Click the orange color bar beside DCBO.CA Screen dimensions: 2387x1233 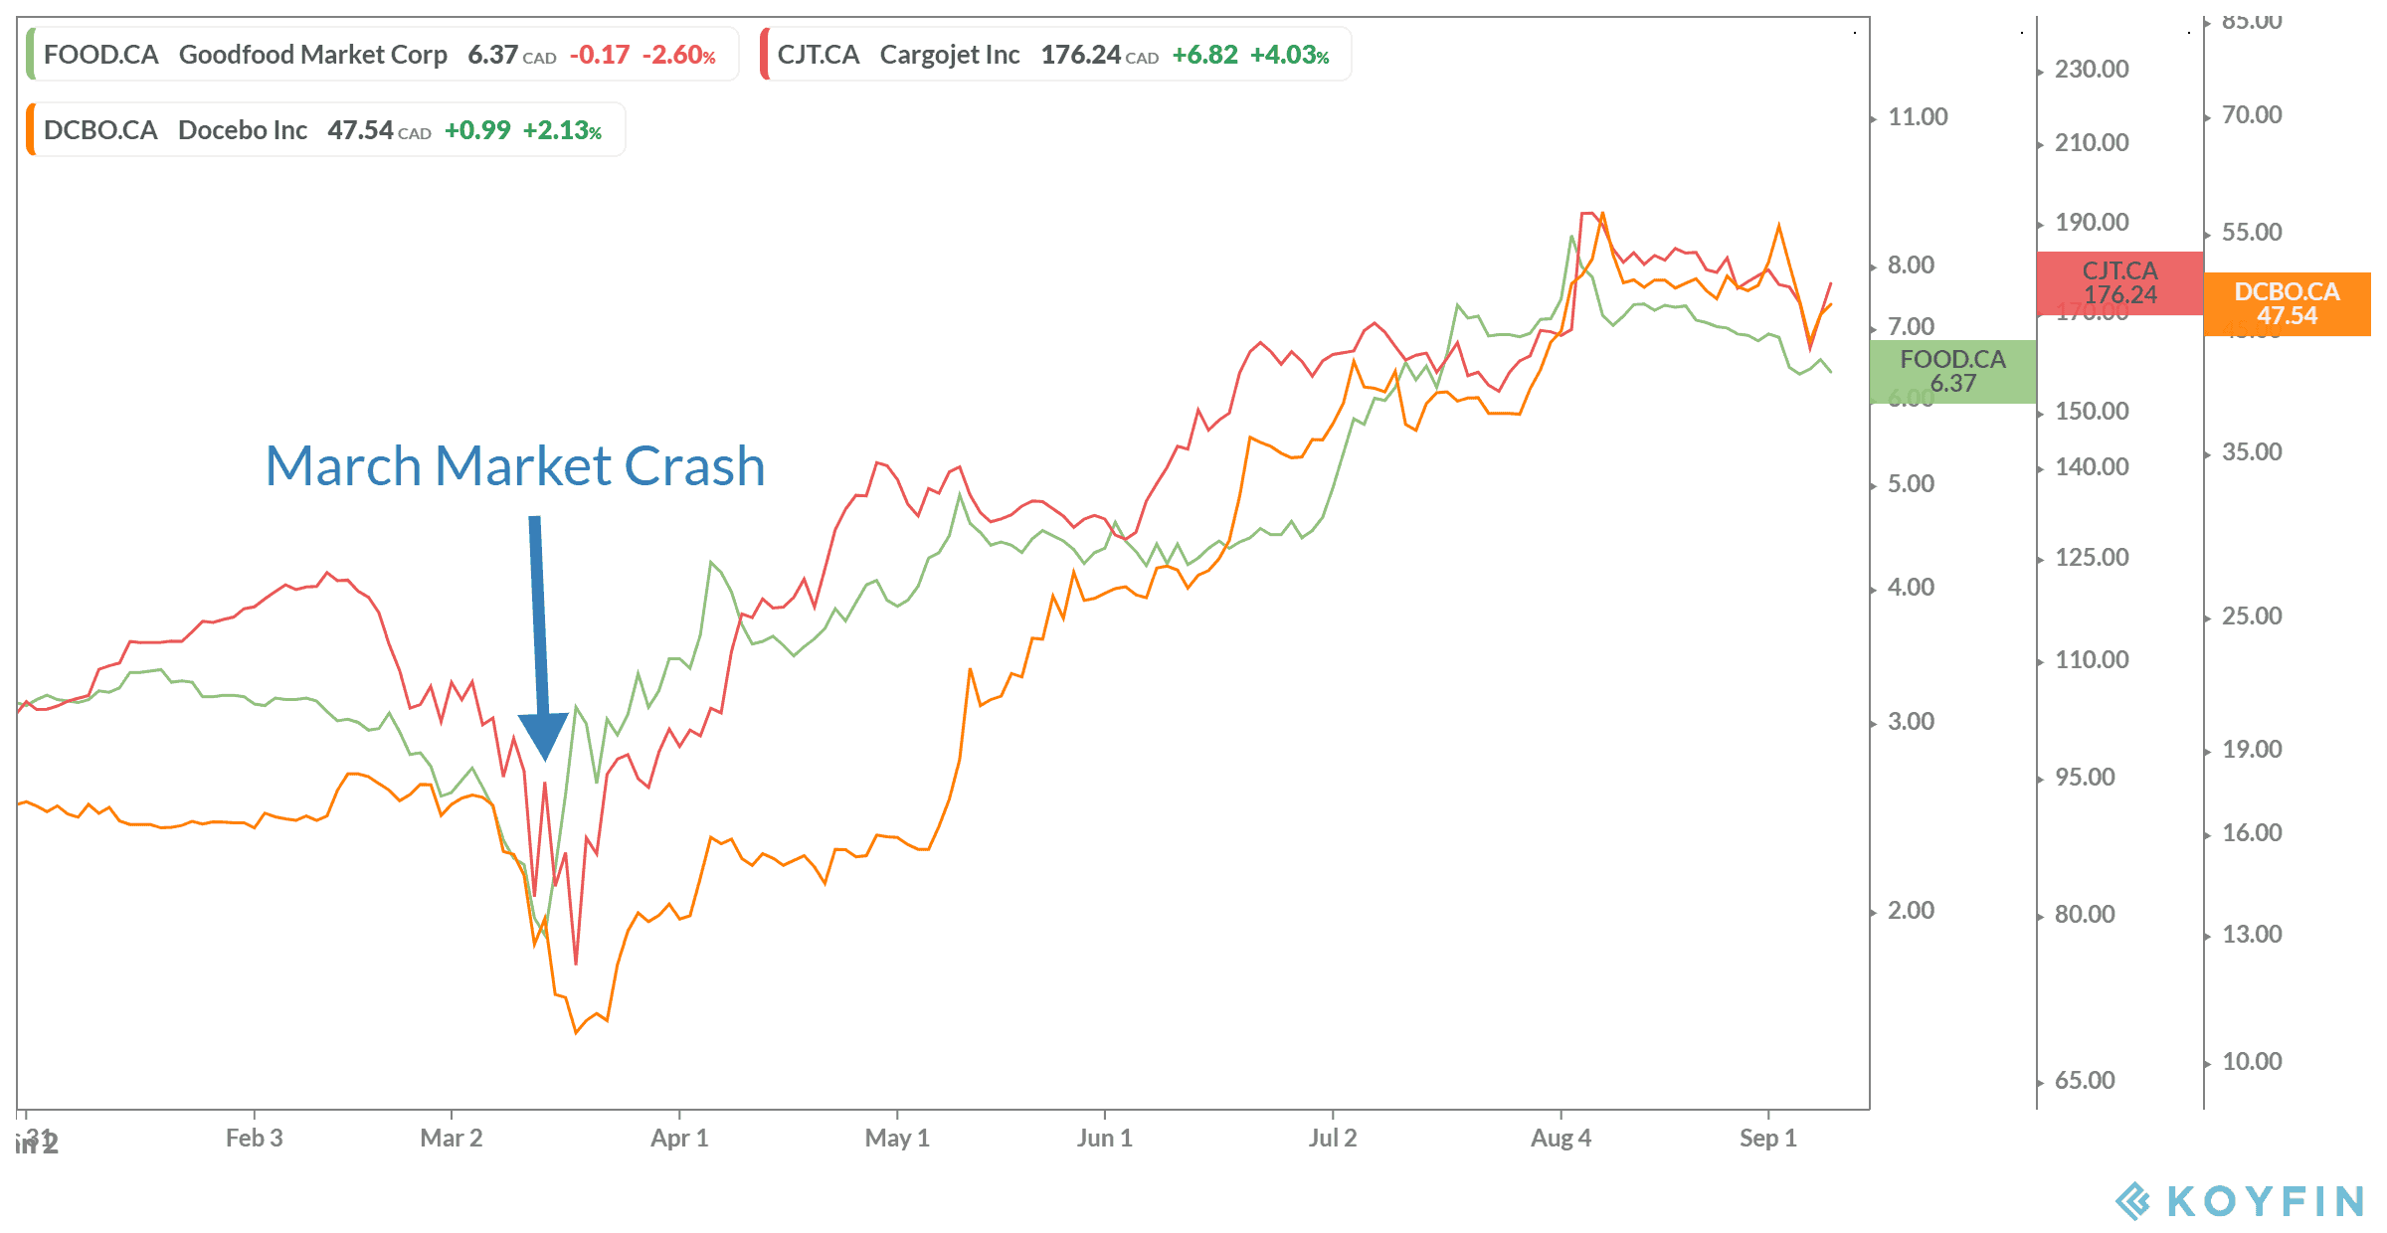[31, 130]
